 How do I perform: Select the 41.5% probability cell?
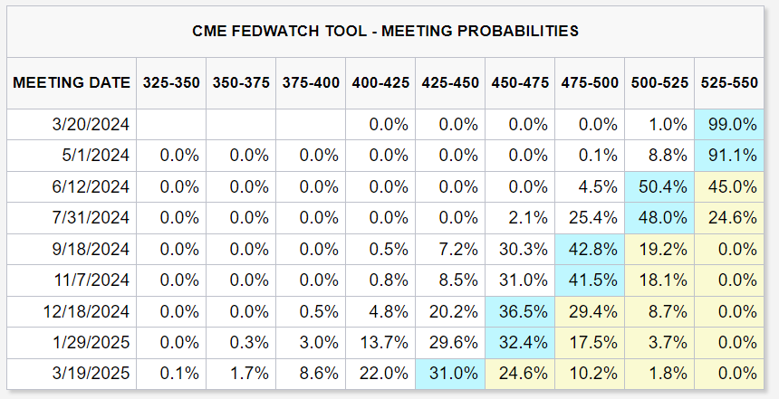[591, 280]
